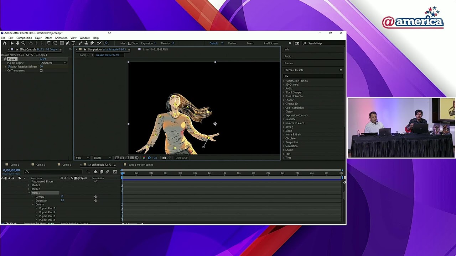Select the Roto Brush tool
The image size is (456, 256).
tap(99, 43)
